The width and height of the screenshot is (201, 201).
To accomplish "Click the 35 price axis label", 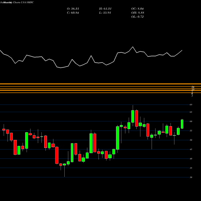I will [191, 168].
